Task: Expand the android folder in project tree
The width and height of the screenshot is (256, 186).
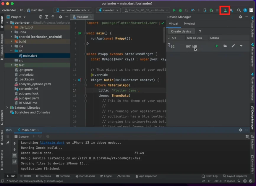Action: point(11,37)
